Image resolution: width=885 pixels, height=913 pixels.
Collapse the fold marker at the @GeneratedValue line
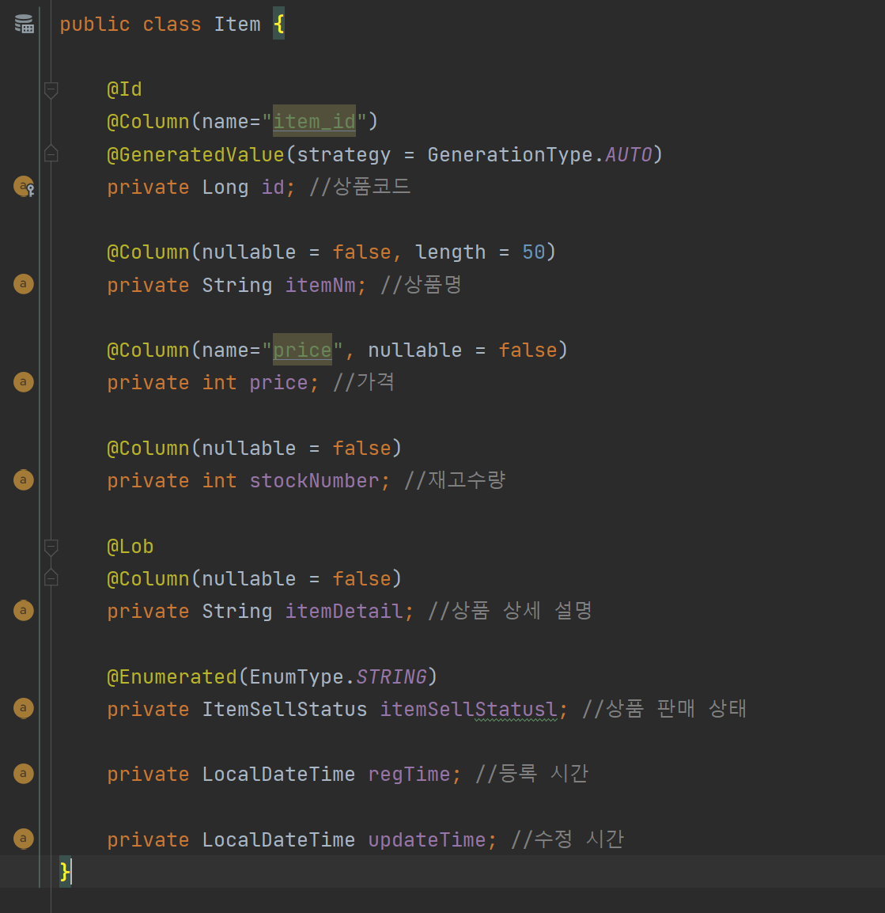(x=51, y=153)
